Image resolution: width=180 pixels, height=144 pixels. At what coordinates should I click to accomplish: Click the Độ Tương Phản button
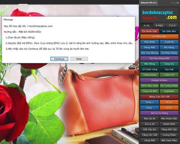[169, 86]
